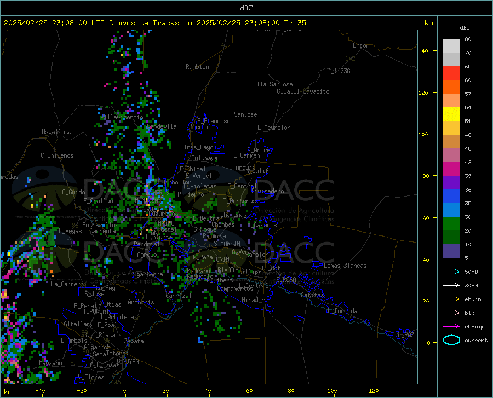Pick the light gray 70–80 dBZ swatch
Image resolution: width=493 pixels, height=398 pixels.
451,46
